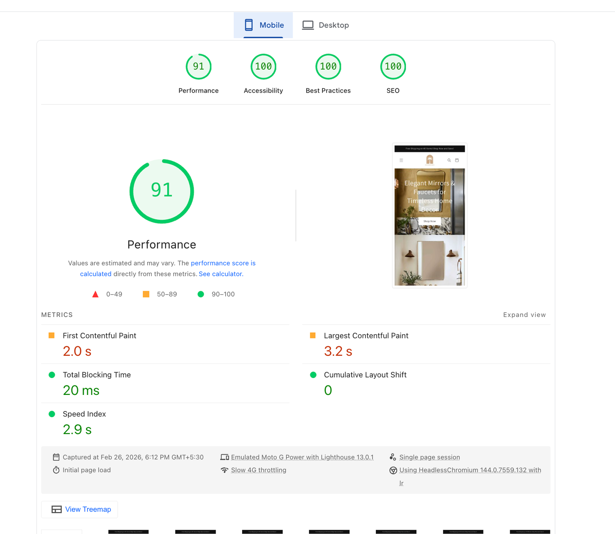The width and height of the screenshot is (615, 534).
Task: Click the Speed Index green status dot
Action: click(52, 414)
